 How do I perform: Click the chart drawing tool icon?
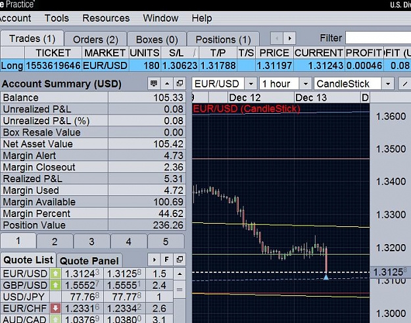[x=405, y=84]
